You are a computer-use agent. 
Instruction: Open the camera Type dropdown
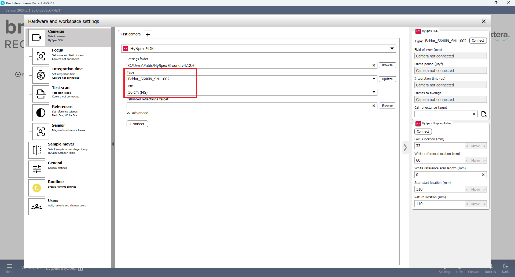[x=374, y=79]
